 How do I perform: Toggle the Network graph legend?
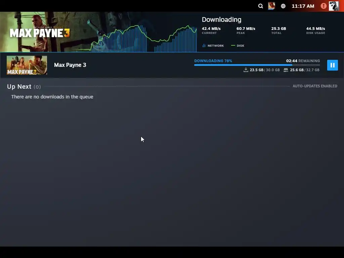(213, 46)
